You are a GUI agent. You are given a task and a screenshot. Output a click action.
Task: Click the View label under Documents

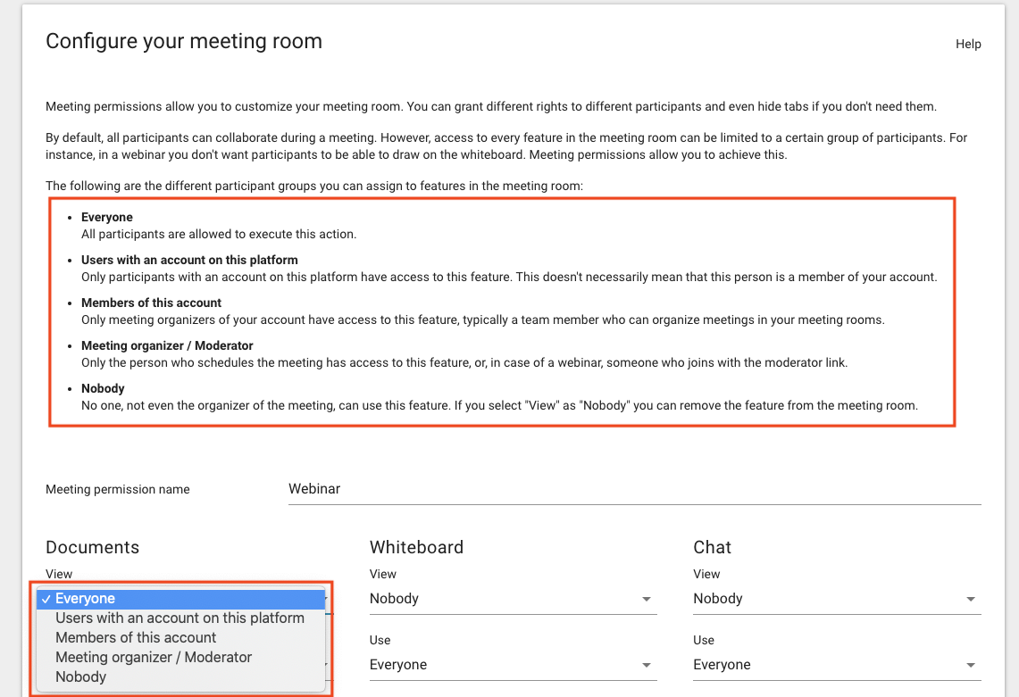[58, 574]
